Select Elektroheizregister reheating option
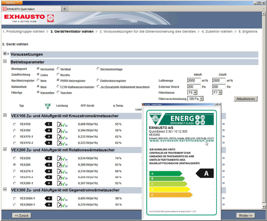 [98, 80]
